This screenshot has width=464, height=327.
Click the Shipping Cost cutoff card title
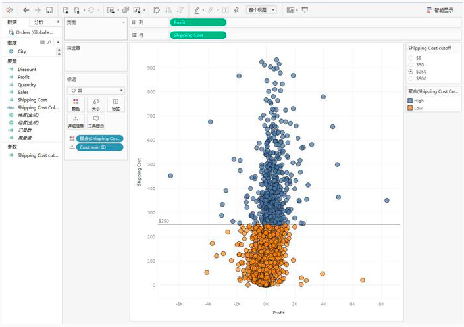pyautogui.click(x=430, y=48)
